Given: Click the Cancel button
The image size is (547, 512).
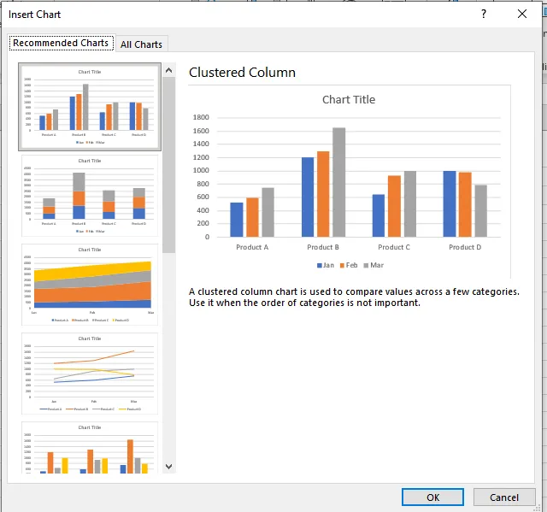Looking at the screenshot, I should (504, 497).
